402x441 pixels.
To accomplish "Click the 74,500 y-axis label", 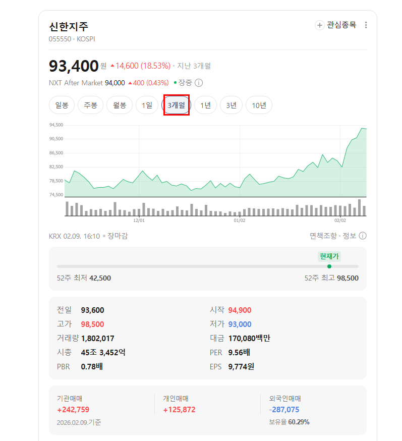I will pyautogui.click(x=56, y=195).
